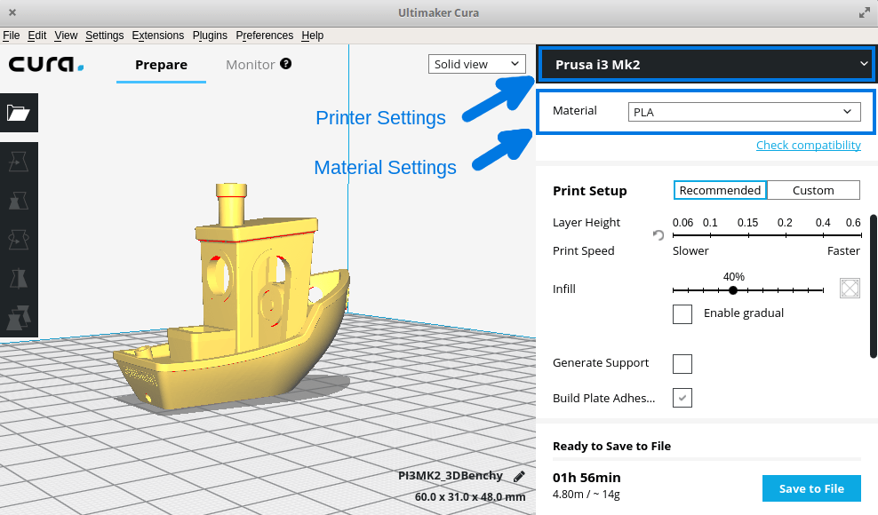Click the Save to File button
Viewport: 878px width, 515px height.
tap(810, 487)
